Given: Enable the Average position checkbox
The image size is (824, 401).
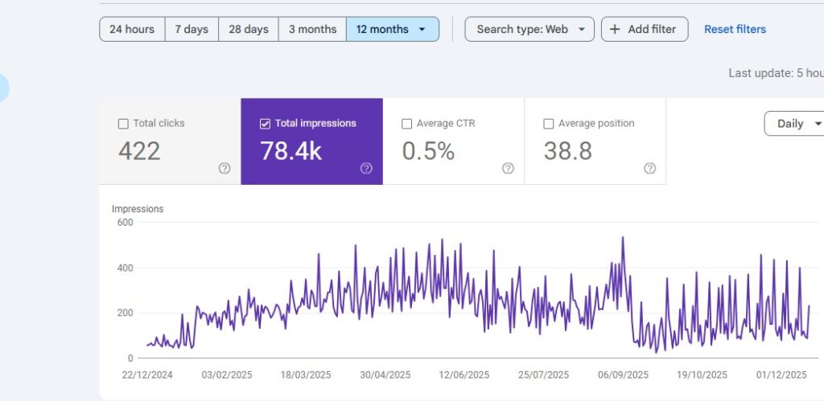Looking at the screenshot, I should point(548,124).
